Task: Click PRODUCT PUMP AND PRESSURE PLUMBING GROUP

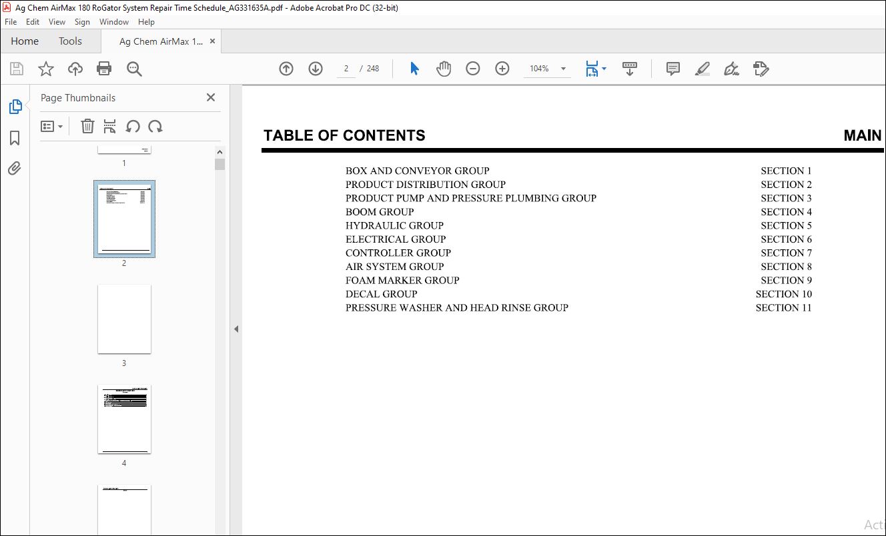Action: pos(471,198)
